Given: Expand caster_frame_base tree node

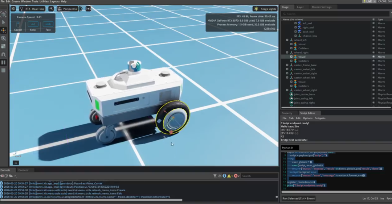Looking at the screenshot, I should [287, 65].
